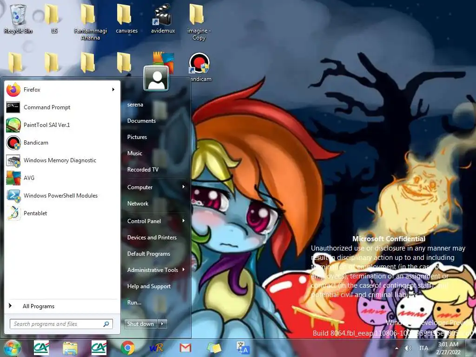This screenshot has width=476, height=357.
Task: Open the Fantaimmagi Arianna folder
Action: point(91,22)
